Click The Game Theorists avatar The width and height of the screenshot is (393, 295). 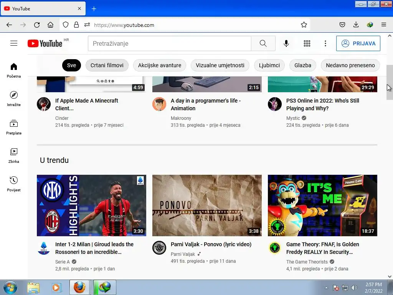(x=275, y=248)
